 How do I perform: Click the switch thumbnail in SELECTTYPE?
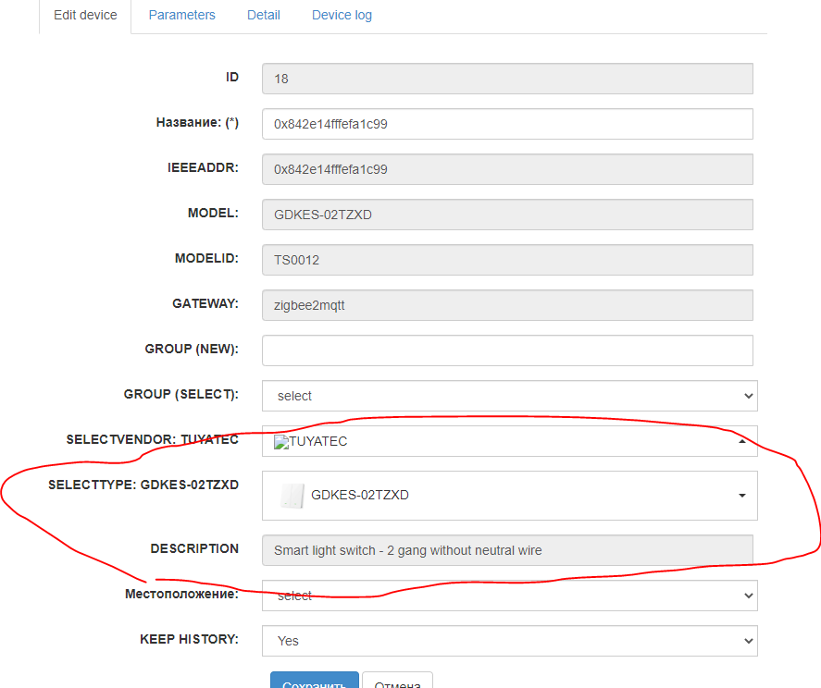291,495
